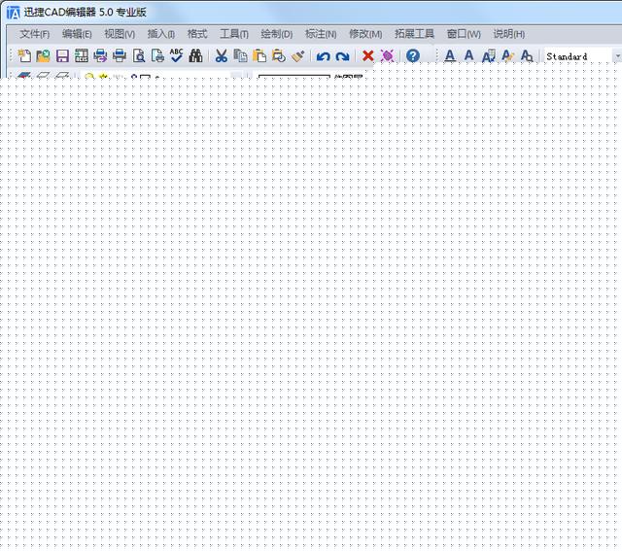
Task: Open the 绘制(D) menu
Action: click(x=276, y=34)
